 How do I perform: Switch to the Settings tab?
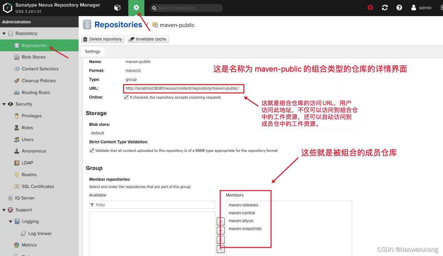coord(93,52)
